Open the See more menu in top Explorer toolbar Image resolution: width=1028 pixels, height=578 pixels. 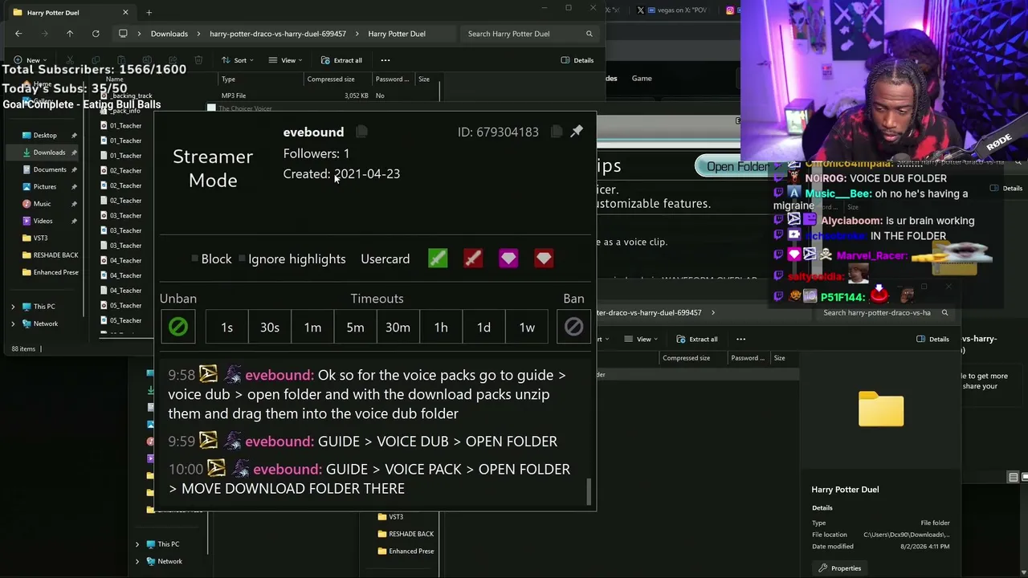point(385,60)
